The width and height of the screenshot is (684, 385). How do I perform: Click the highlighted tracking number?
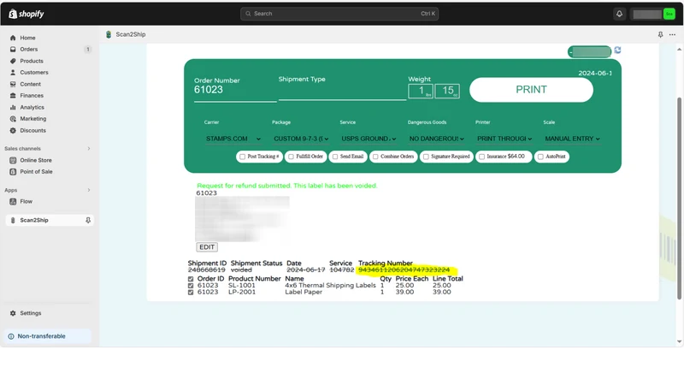tap(404, 270)
